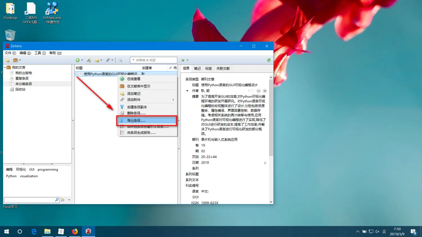The width and height of the screenshot is (422, 237).
Task: Click the 条目类型 value 期刊文章
Action: pyautogui.click(x=208, y=79)
